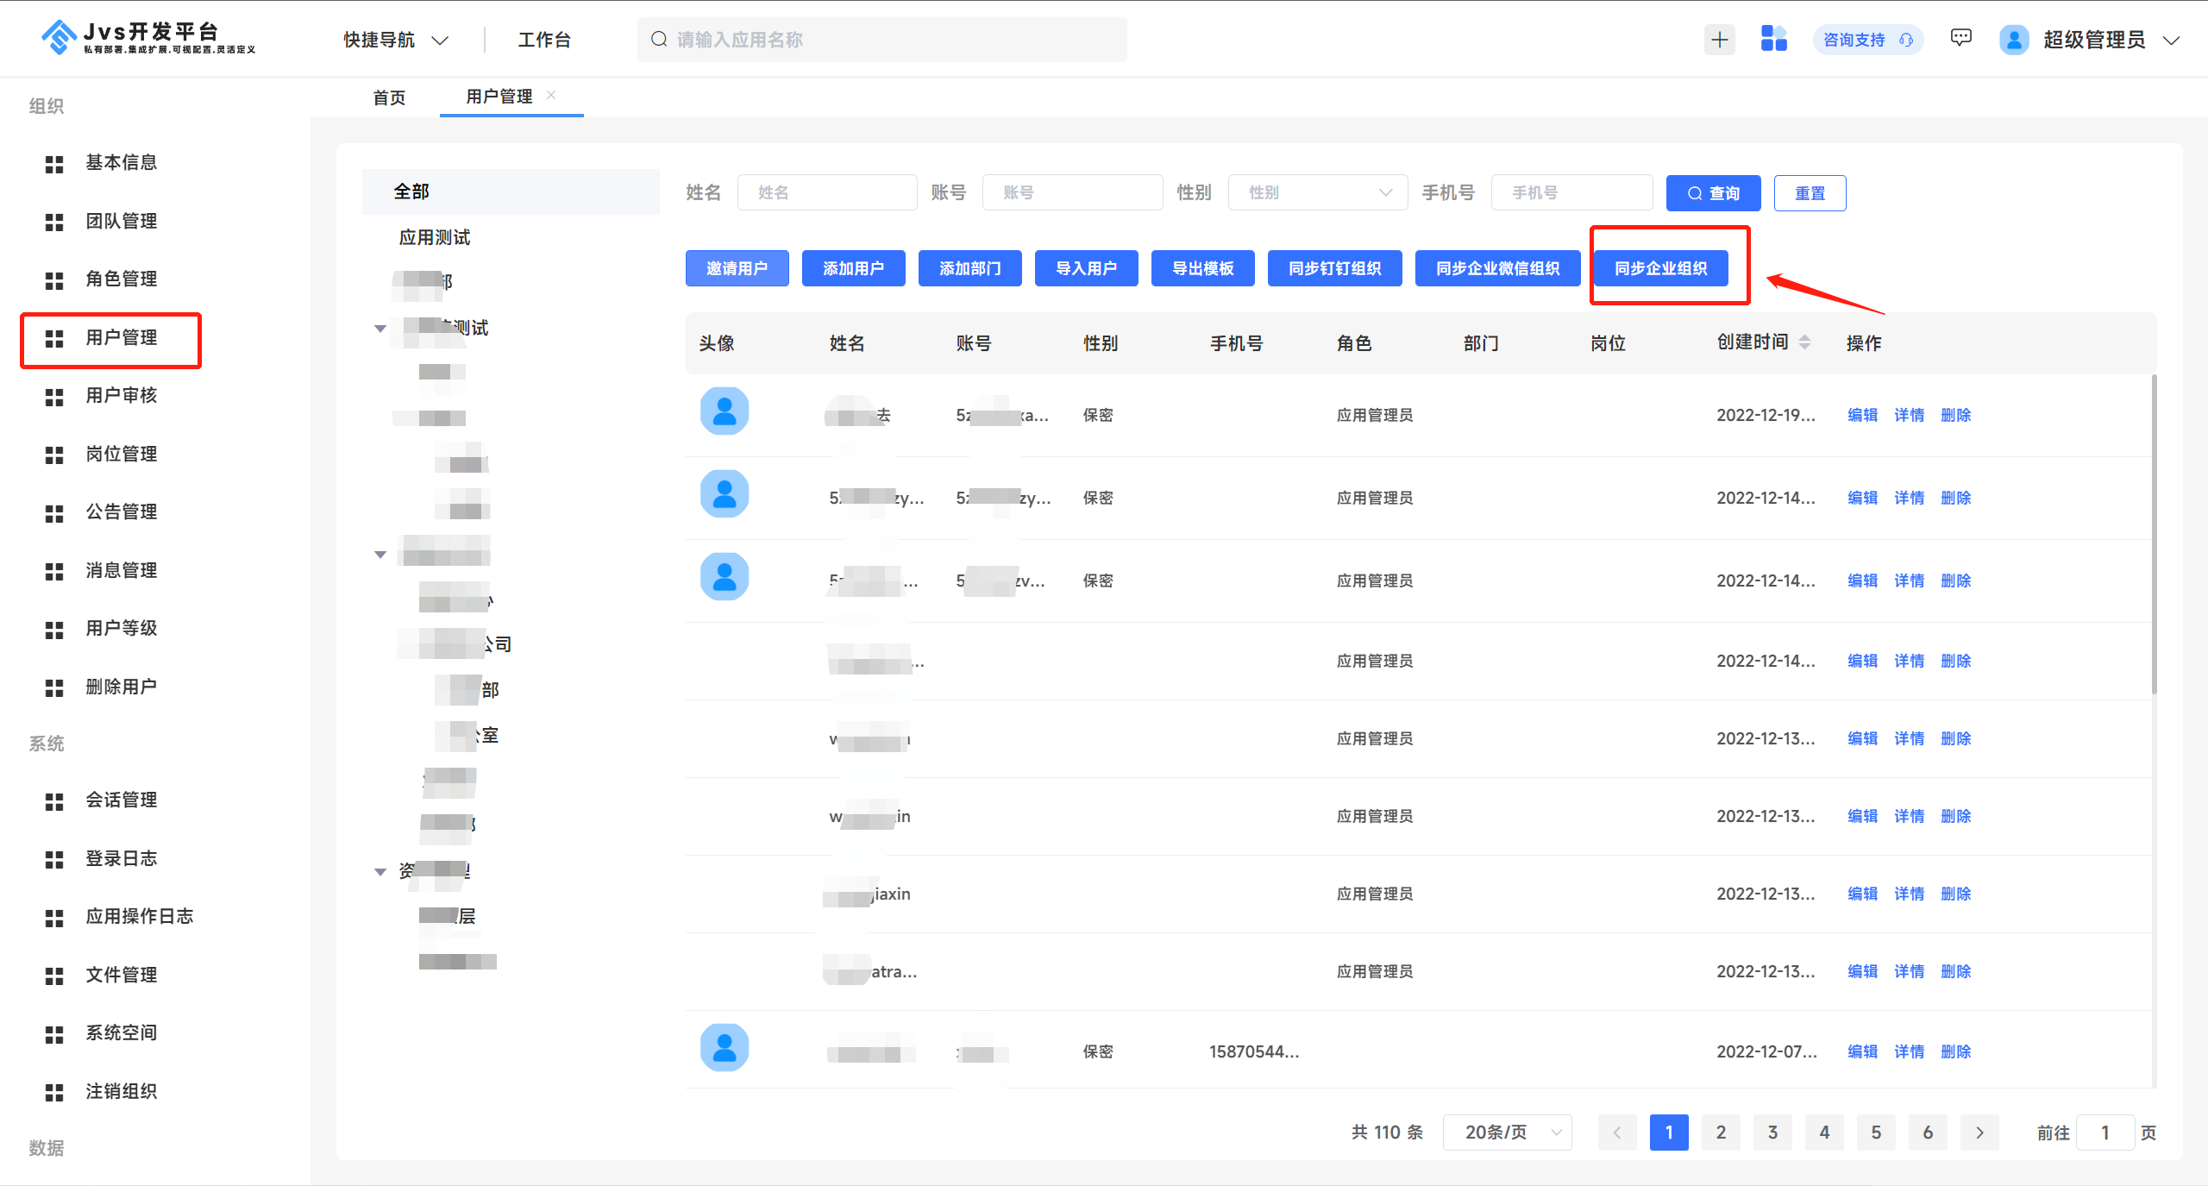
Task: Click the plus icon in the top bar
Action: click(x=1719, y=39)
